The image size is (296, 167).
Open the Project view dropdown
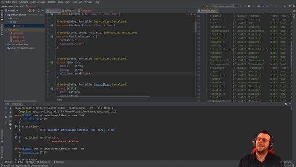click(12, 11)
